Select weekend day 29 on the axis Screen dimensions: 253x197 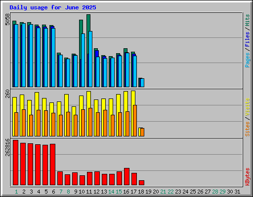222,192
